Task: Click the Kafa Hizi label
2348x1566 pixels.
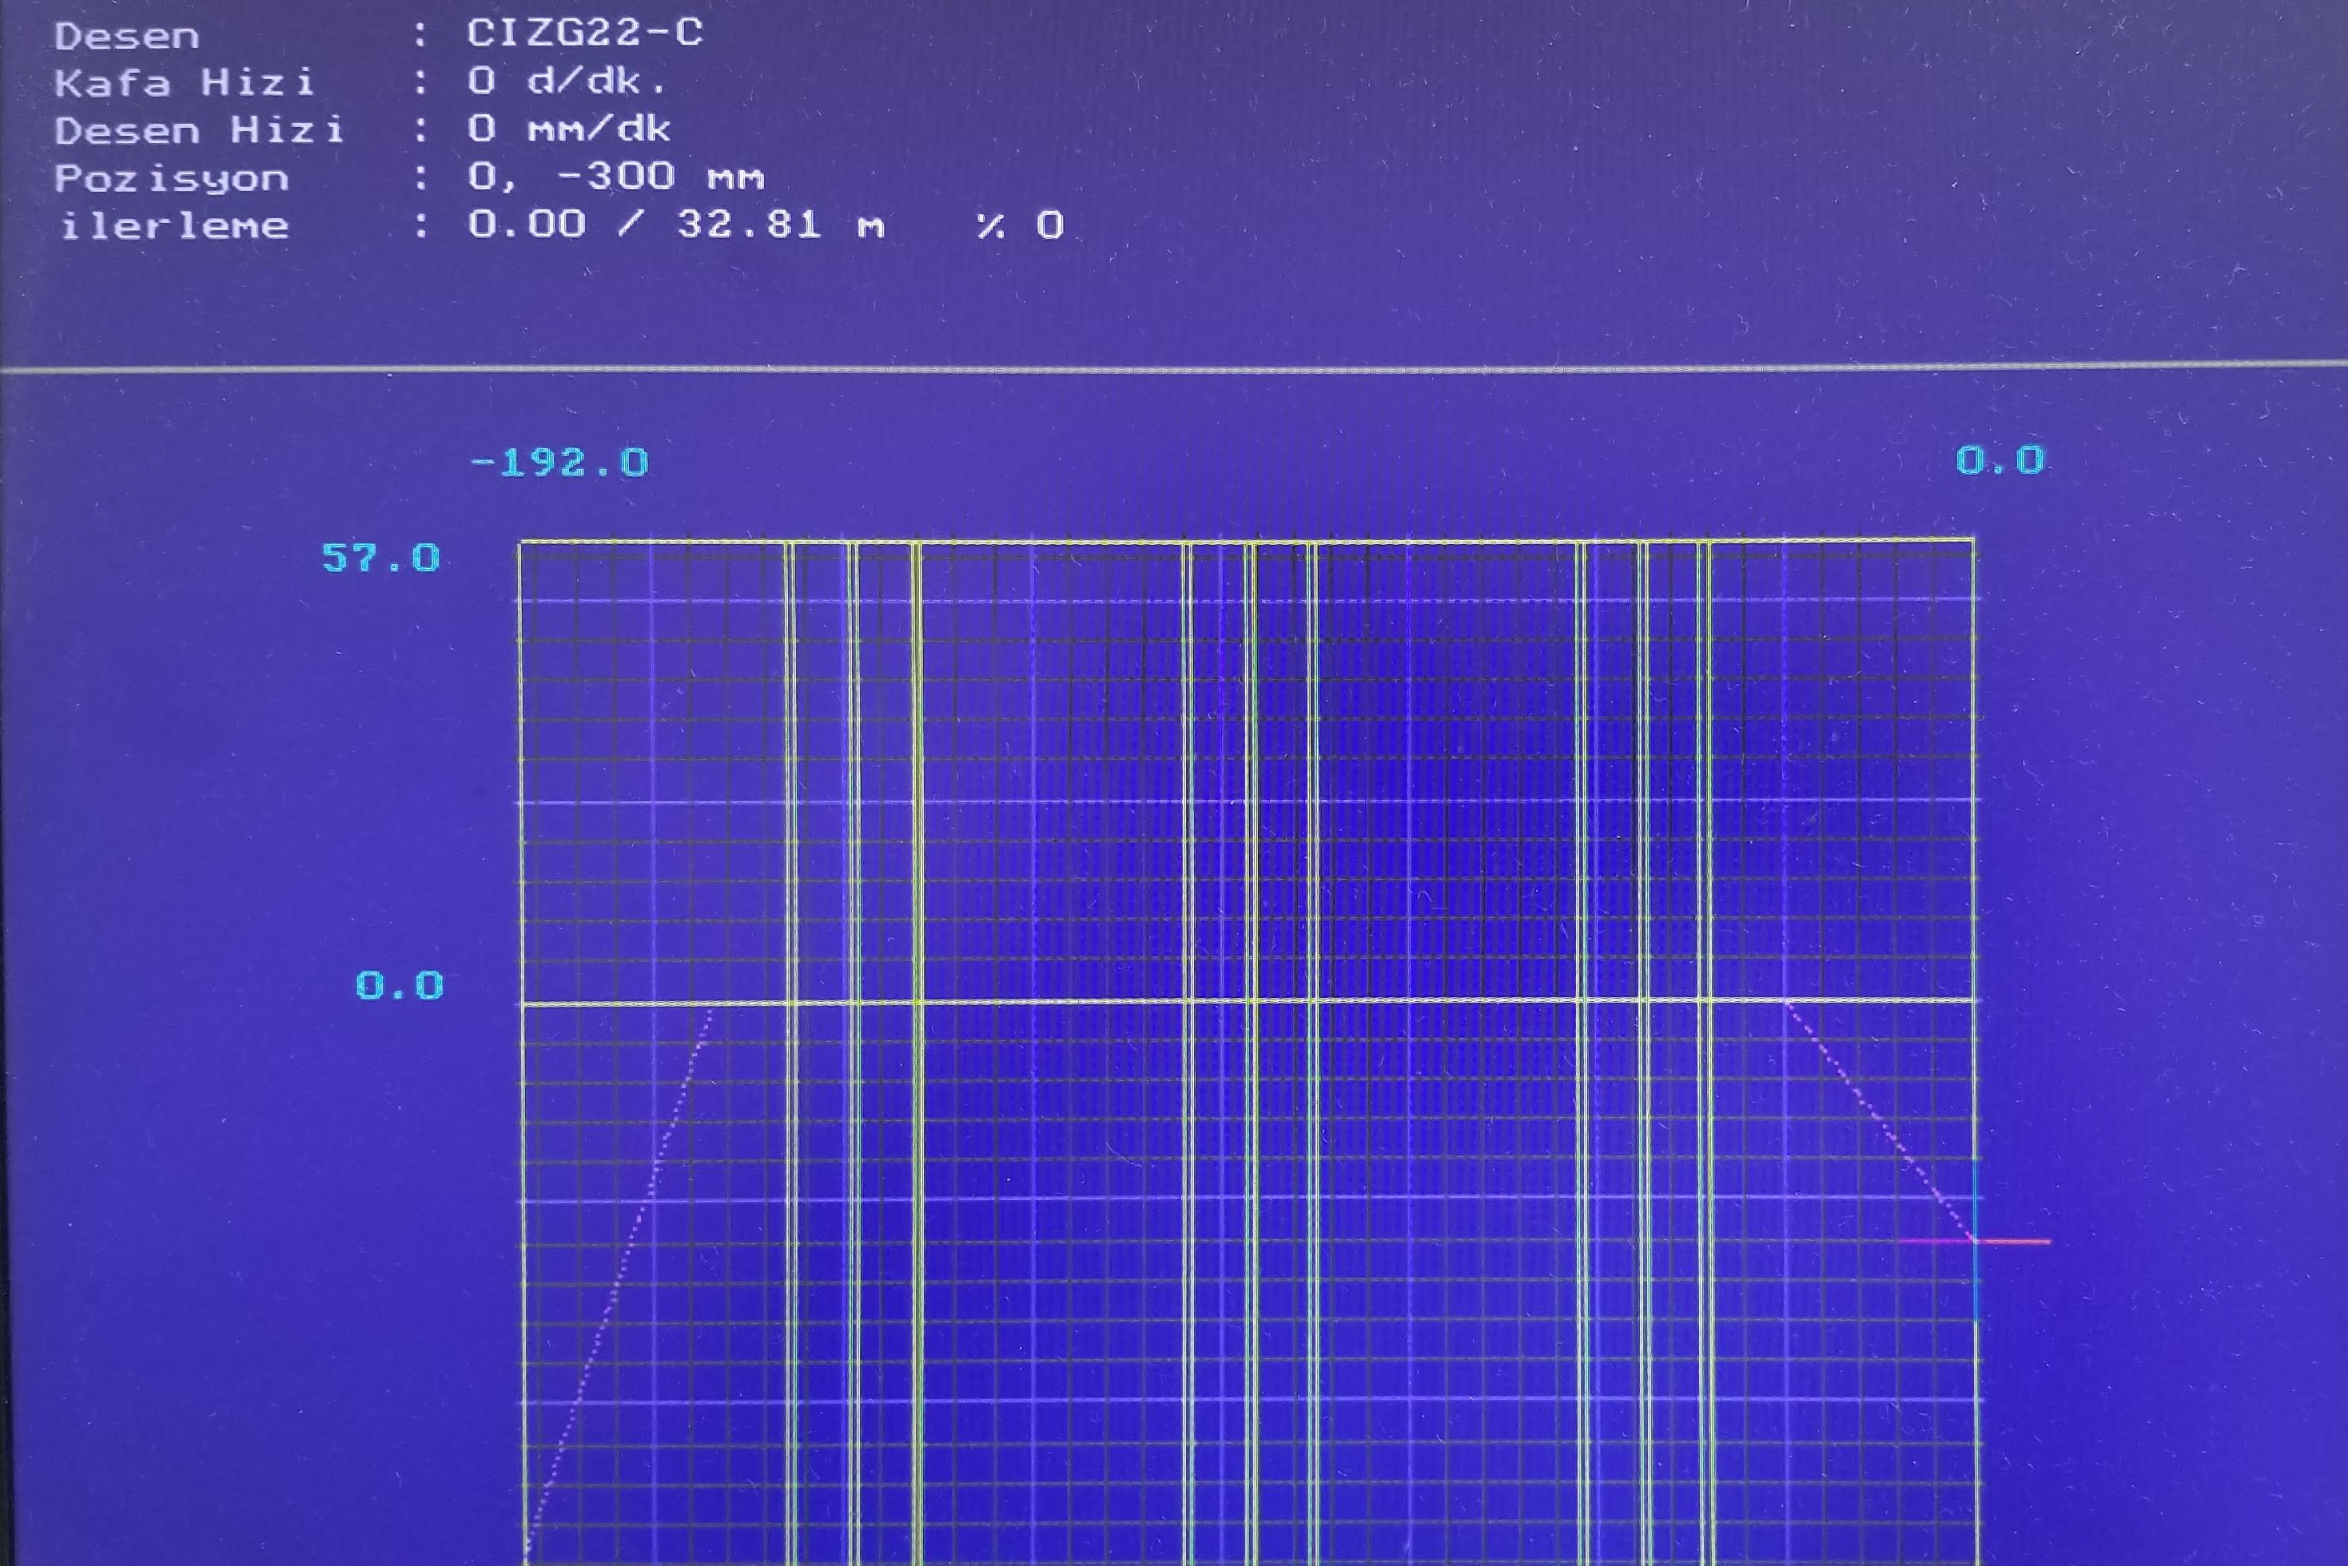Action: point(185,83)
